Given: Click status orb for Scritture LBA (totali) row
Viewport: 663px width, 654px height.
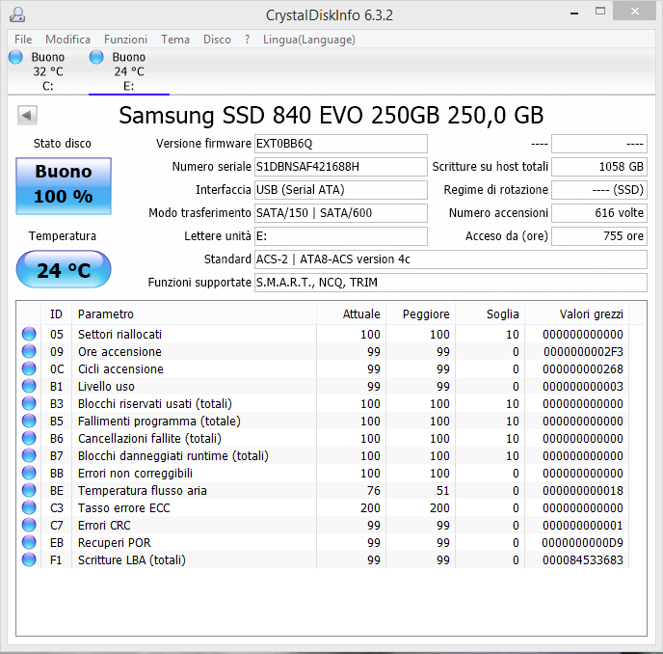Looking at the screenshot, I should pos(29,559).
